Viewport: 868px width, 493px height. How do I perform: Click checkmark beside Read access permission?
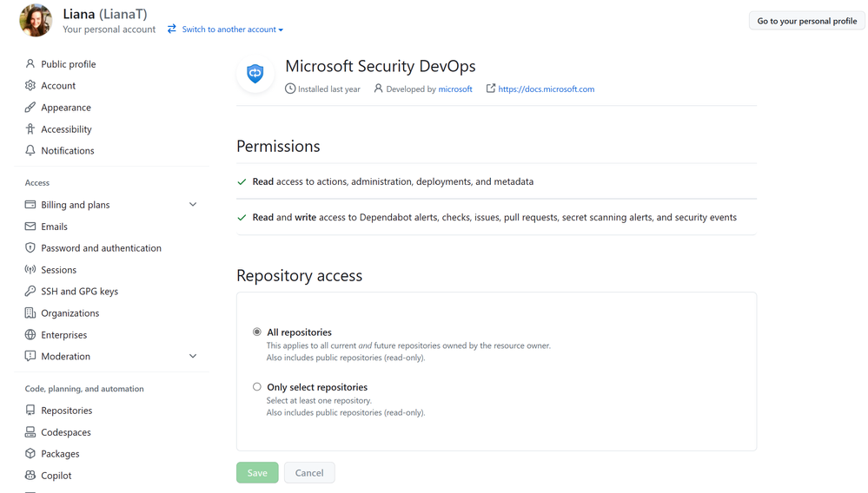click(x=242, y=181)
